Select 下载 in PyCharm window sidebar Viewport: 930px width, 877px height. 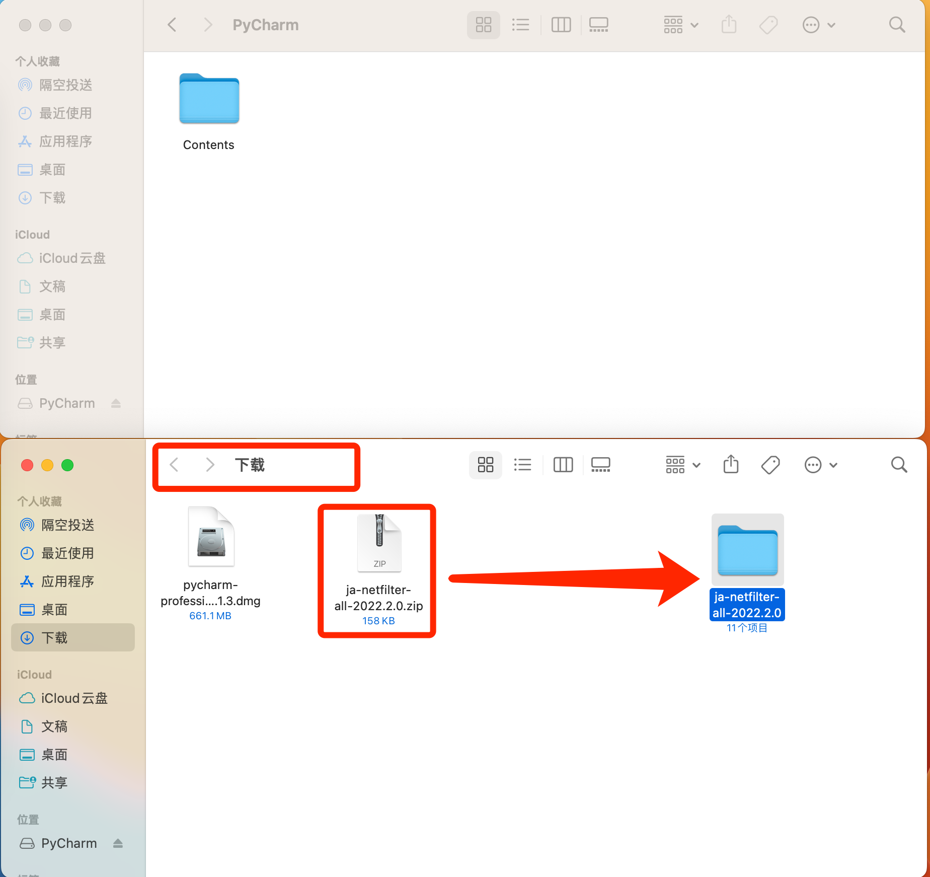42,198
